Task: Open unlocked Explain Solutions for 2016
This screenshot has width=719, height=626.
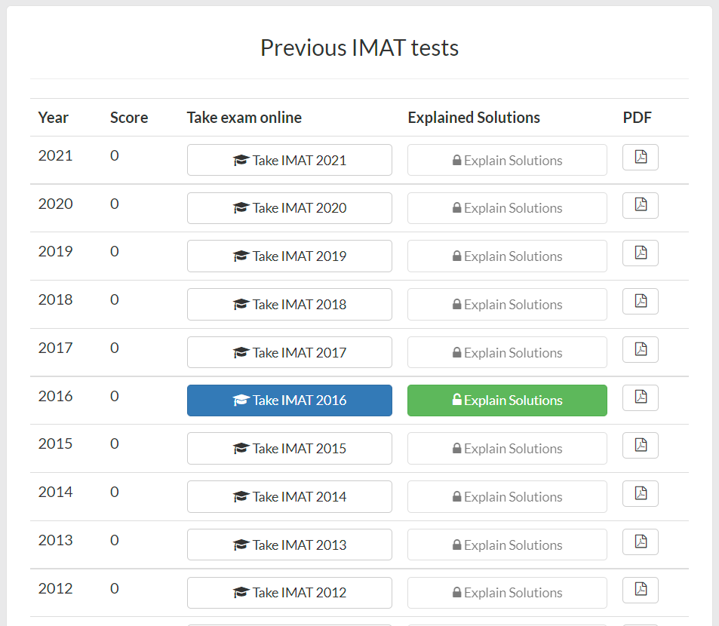Action: point(507,400)
